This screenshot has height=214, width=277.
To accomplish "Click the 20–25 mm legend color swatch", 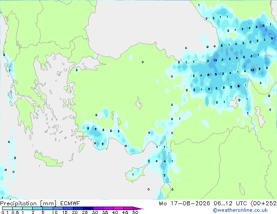I will coord(78,208).
